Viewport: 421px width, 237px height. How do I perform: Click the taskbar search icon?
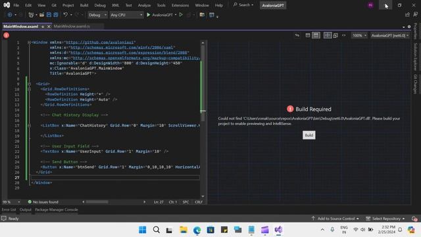[x=157, y=230]
